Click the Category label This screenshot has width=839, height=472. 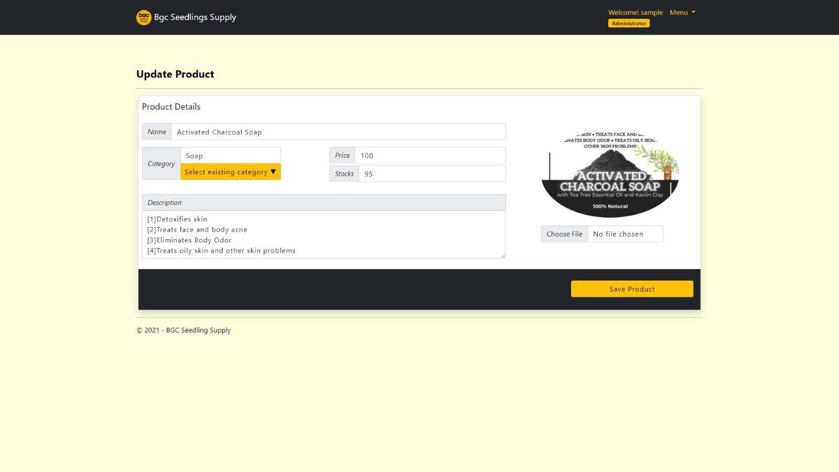click(161, 164)
